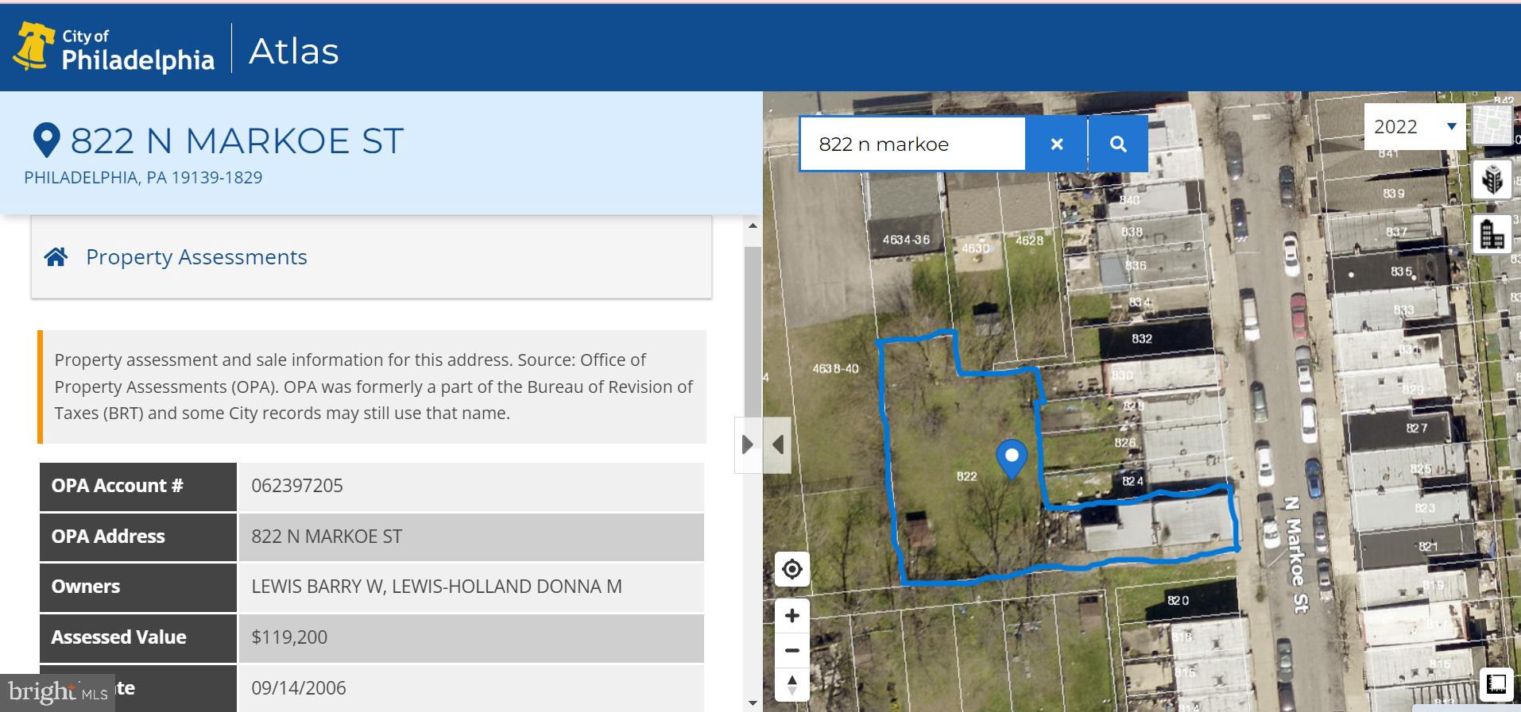
Task: Click the locate me crosshair button
Action: click(792, 569)
